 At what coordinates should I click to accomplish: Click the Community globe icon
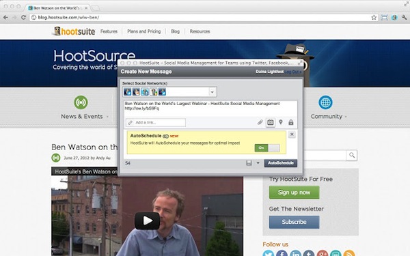tap(325, 102)
